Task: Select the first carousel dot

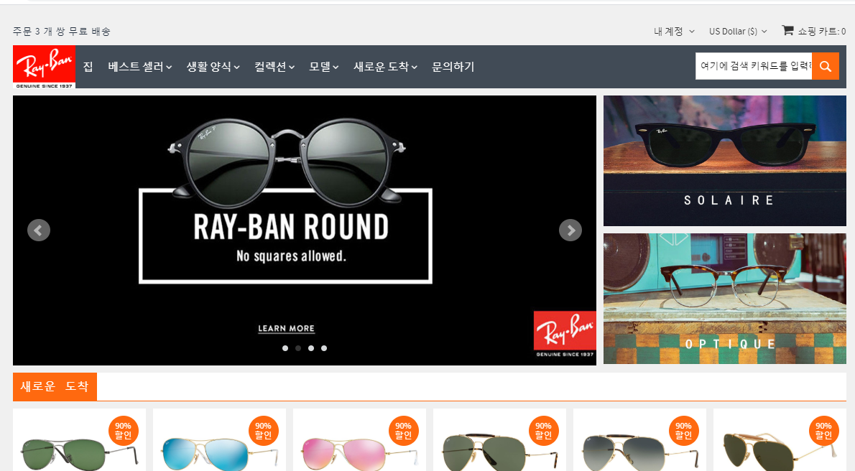Action: coord(285,348)
